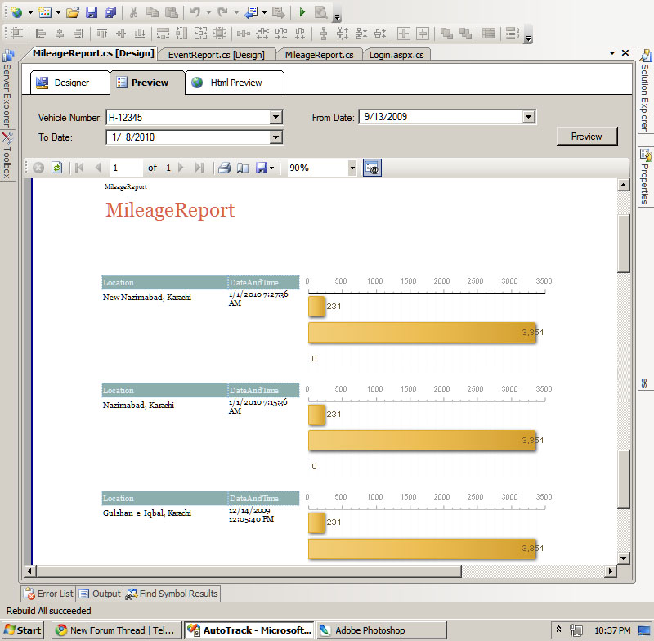Open the Vehicle Number dropdown
Image resolution: width=654 pixels, height=641 pixels.
click(275, 118)
